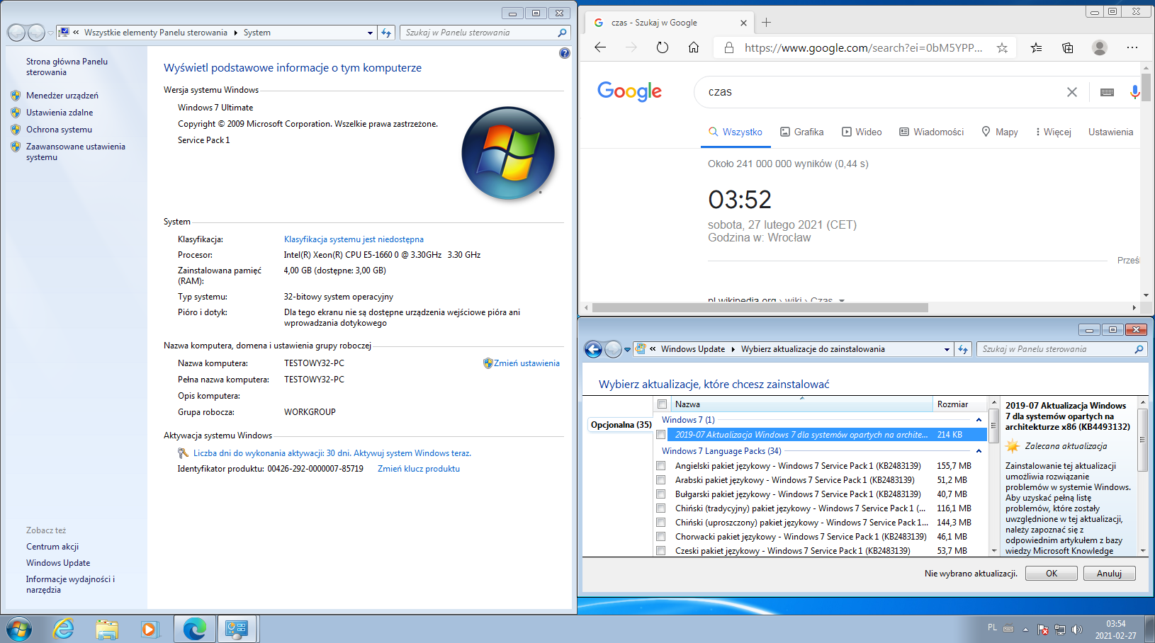Screen dimensions: 1155x643
Task: Open Edge's Settings and more (...) icon
Action: pyautogui.click(x=1132, y=47)
